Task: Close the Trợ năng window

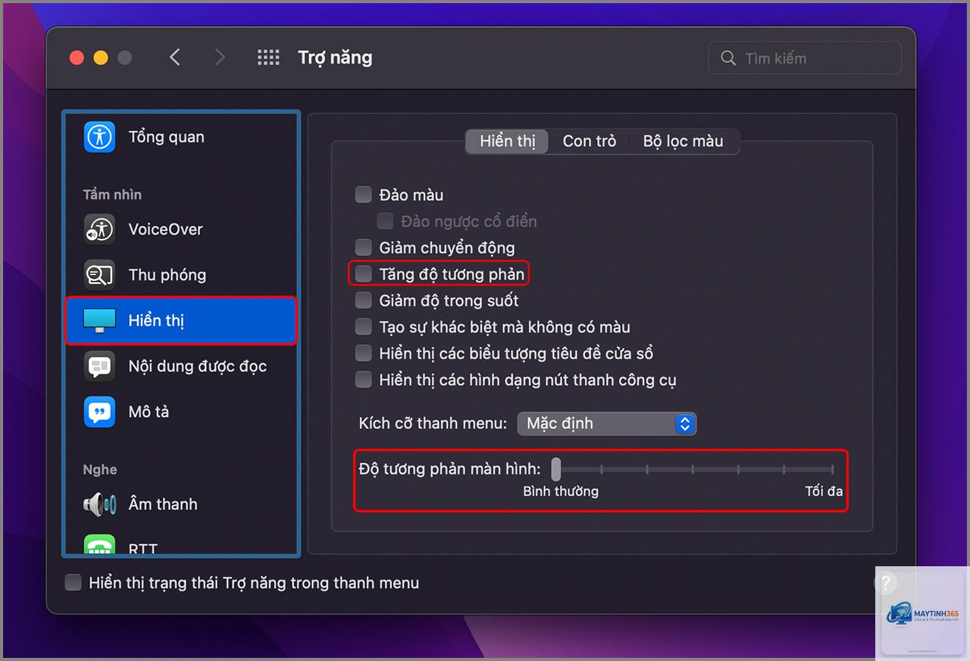Action: click(x=77, y=58)
